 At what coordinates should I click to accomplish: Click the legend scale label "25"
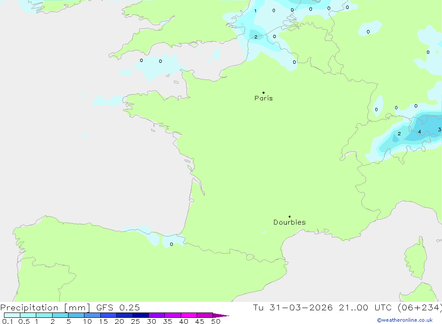tap(135, 321)
